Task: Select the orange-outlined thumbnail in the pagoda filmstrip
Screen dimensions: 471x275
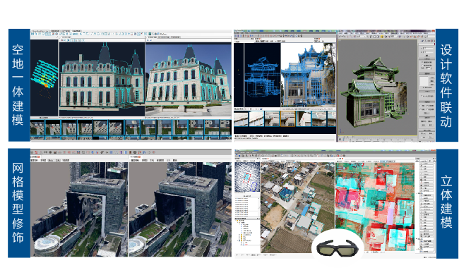Action: [287, 118]
